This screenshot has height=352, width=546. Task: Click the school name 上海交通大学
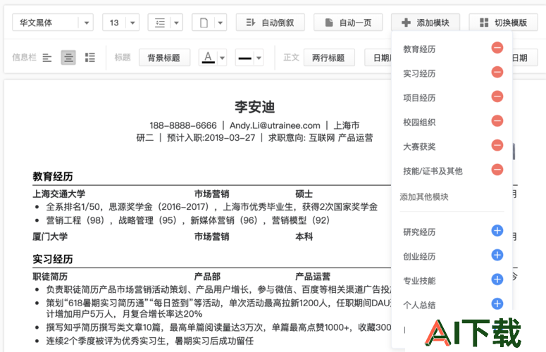click(59, 194)
